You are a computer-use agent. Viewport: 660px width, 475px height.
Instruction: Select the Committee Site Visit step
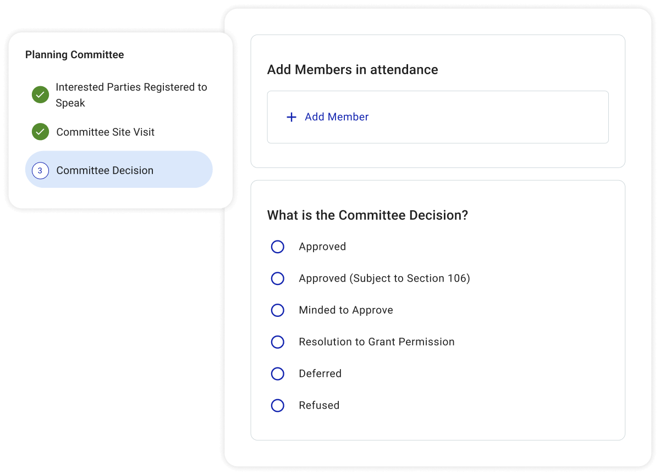[x=106, y=132]
